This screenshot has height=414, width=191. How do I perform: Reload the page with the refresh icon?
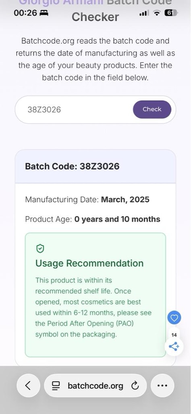pos(135,386)
